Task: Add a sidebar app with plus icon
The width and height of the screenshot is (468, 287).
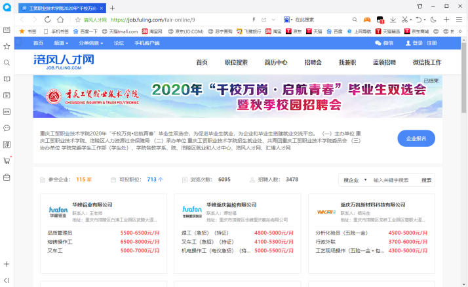Action: click(7, 264)
